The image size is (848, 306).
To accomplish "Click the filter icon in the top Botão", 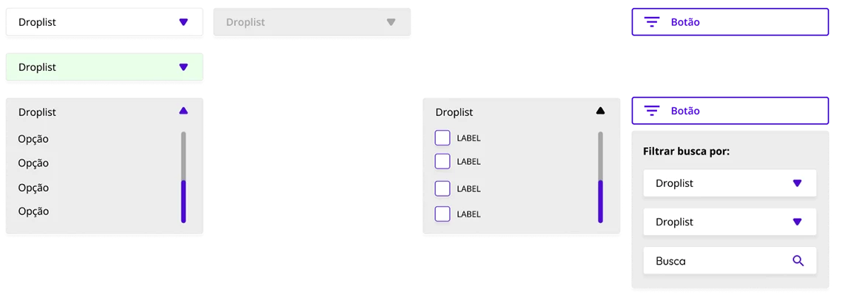I will coord(652,22).
